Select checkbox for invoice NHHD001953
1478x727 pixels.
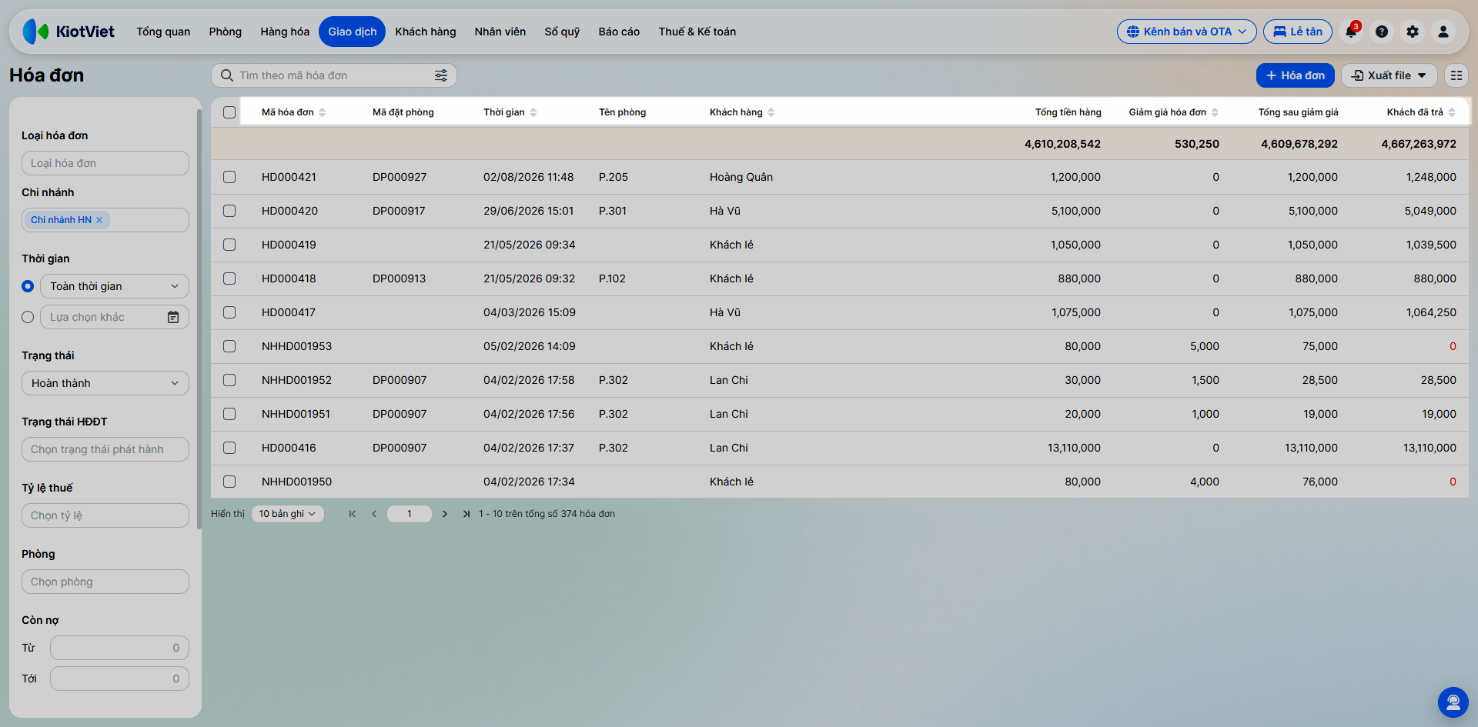(x=229, y=346)
